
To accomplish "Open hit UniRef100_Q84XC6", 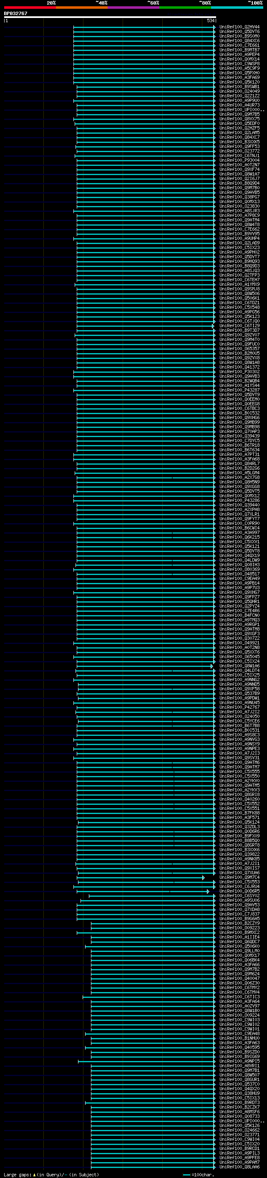I will (x=239, y=41).
